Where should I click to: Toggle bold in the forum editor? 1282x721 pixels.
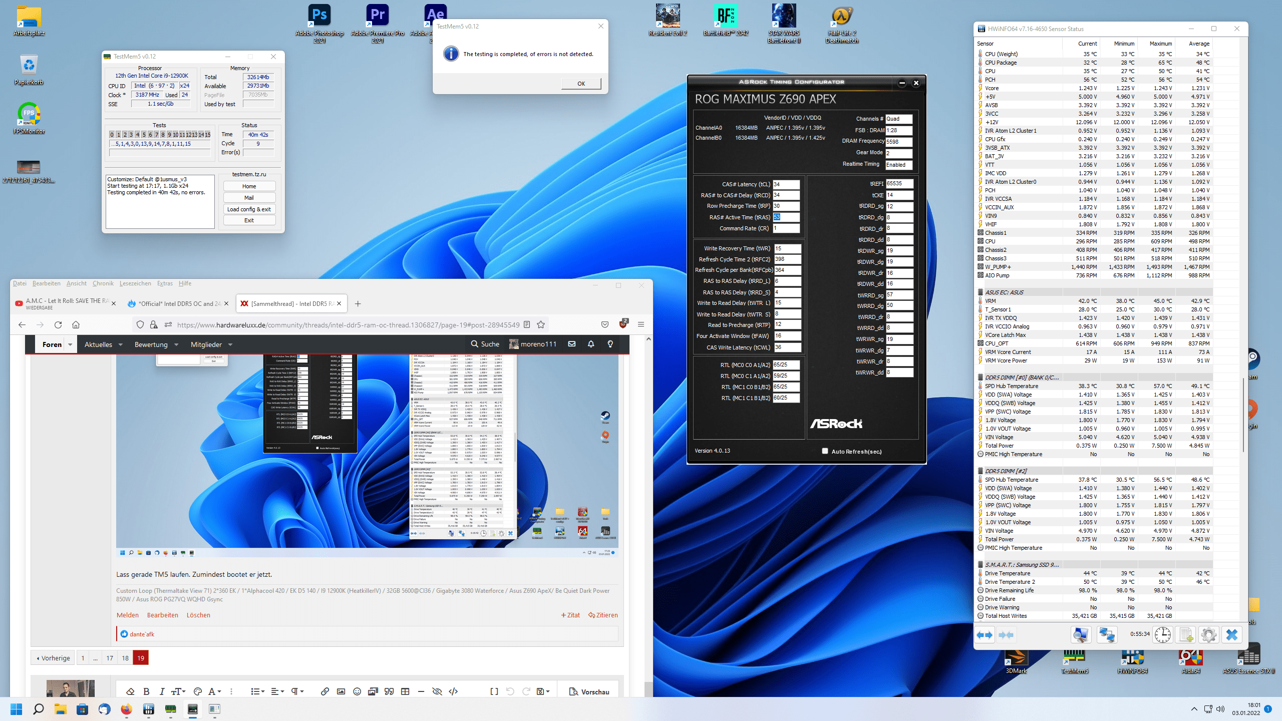(x=146, y=691)
